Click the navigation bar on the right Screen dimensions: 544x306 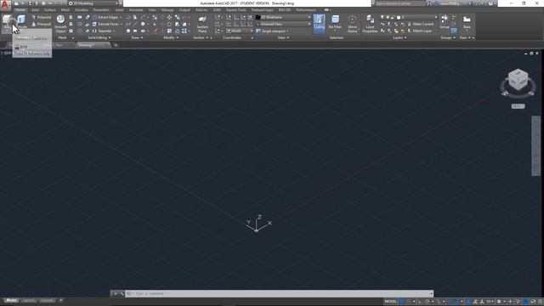pos(535,145)
